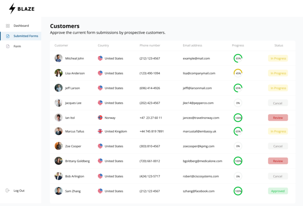Open Zoe Cooper's profile photo
The height and width of the screenshot is (206, 303).
pos(58,146)
